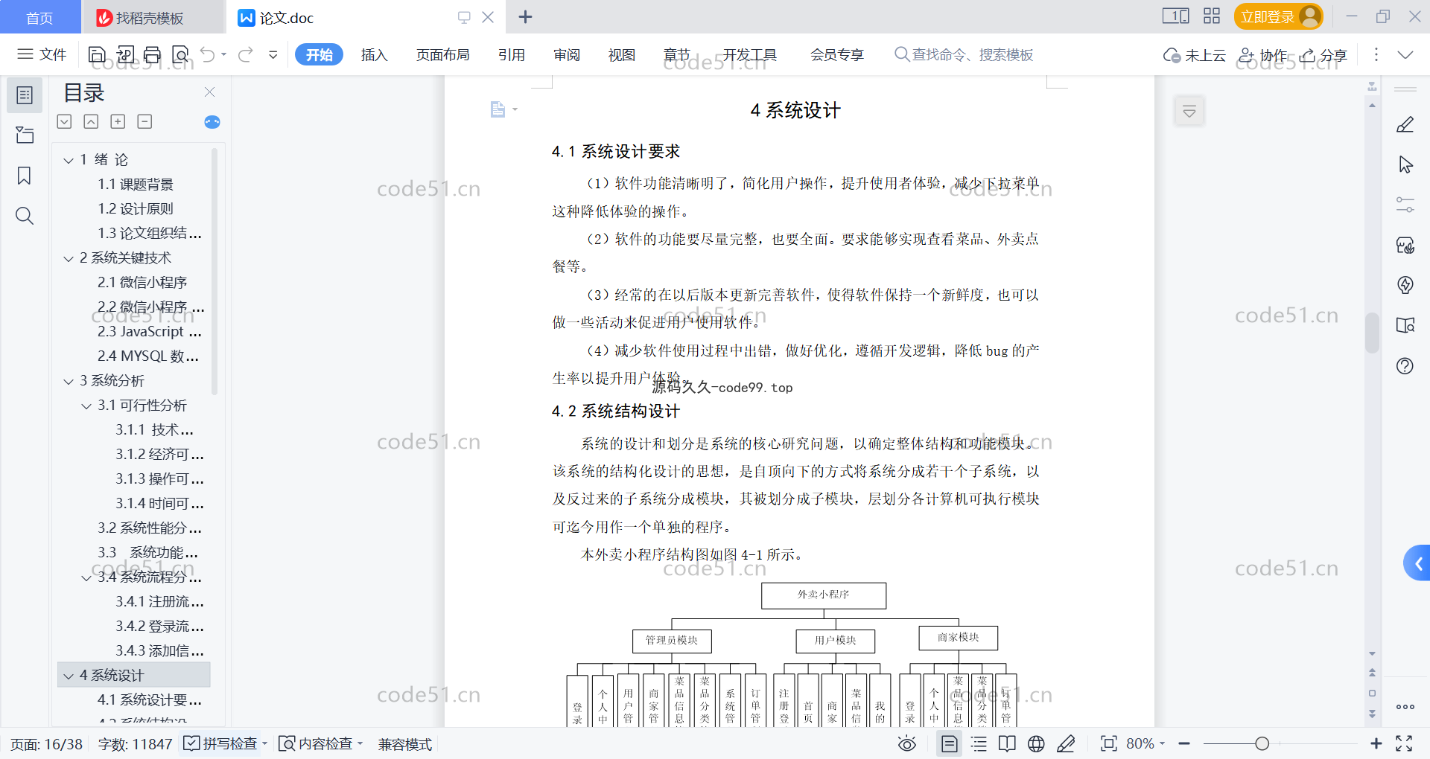Open the properties settings icon in right sidebar
1430x759 pixels.
point(1405,205)
